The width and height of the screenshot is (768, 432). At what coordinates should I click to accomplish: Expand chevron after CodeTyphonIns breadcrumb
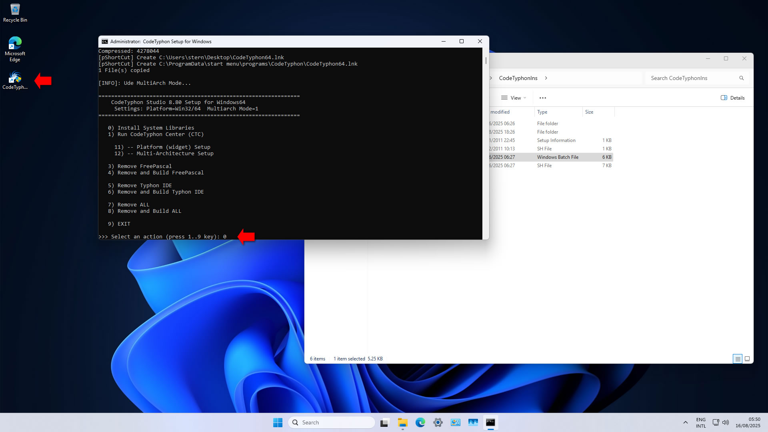click(546, 78)
